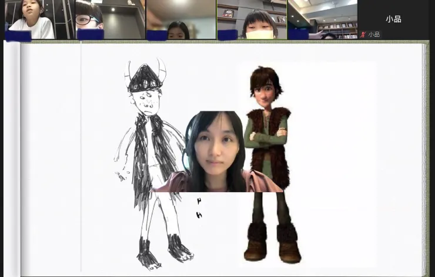The width and height of the screenshot is (435, 277).
Task: Select video tile of participant wearing yellow mask
Action: (252, 19)
